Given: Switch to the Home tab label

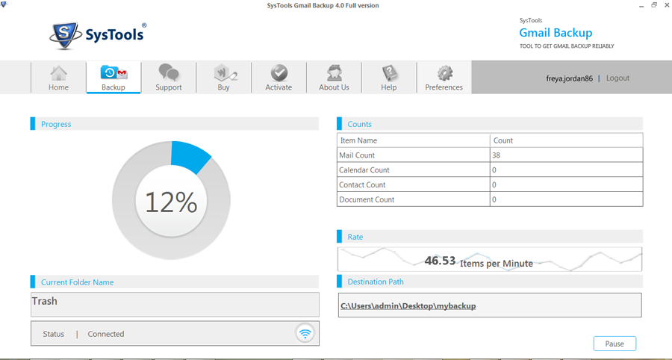Looking at the screenshot, I should [x=58, y=87].
